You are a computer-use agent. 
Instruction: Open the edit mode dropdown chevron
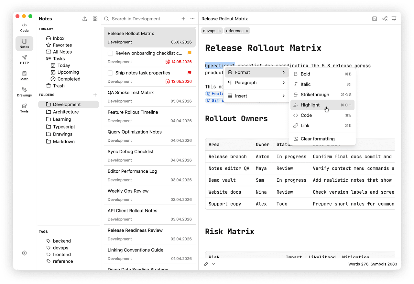click(x=213, y=264)
